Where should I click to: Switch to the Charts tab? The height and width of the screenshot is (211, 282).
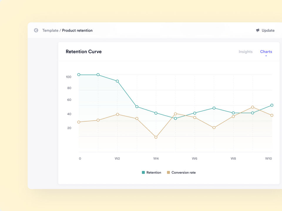(x=266, y=52)
